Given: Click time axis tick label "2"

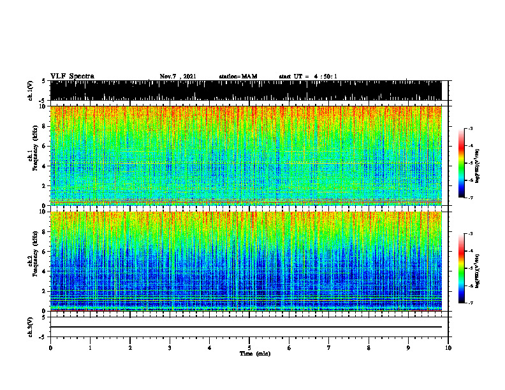Looking at the screenshot, I should pyautogui.click(x=130, y=348).
